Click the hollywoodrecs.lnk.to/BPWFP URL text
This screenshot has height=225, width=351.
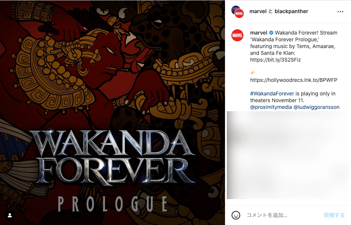click(294, 80)
